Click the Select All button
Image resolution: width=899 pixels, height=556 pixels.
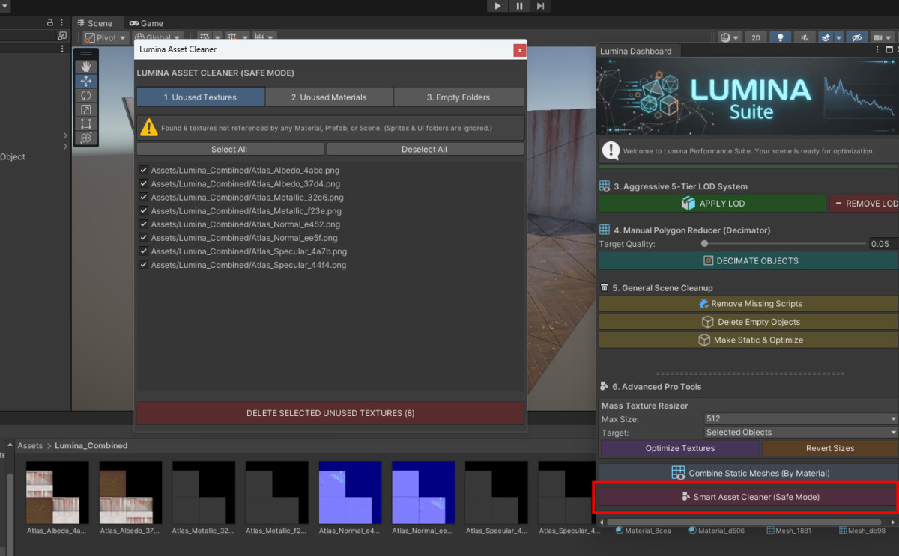(x=230, y=149)
